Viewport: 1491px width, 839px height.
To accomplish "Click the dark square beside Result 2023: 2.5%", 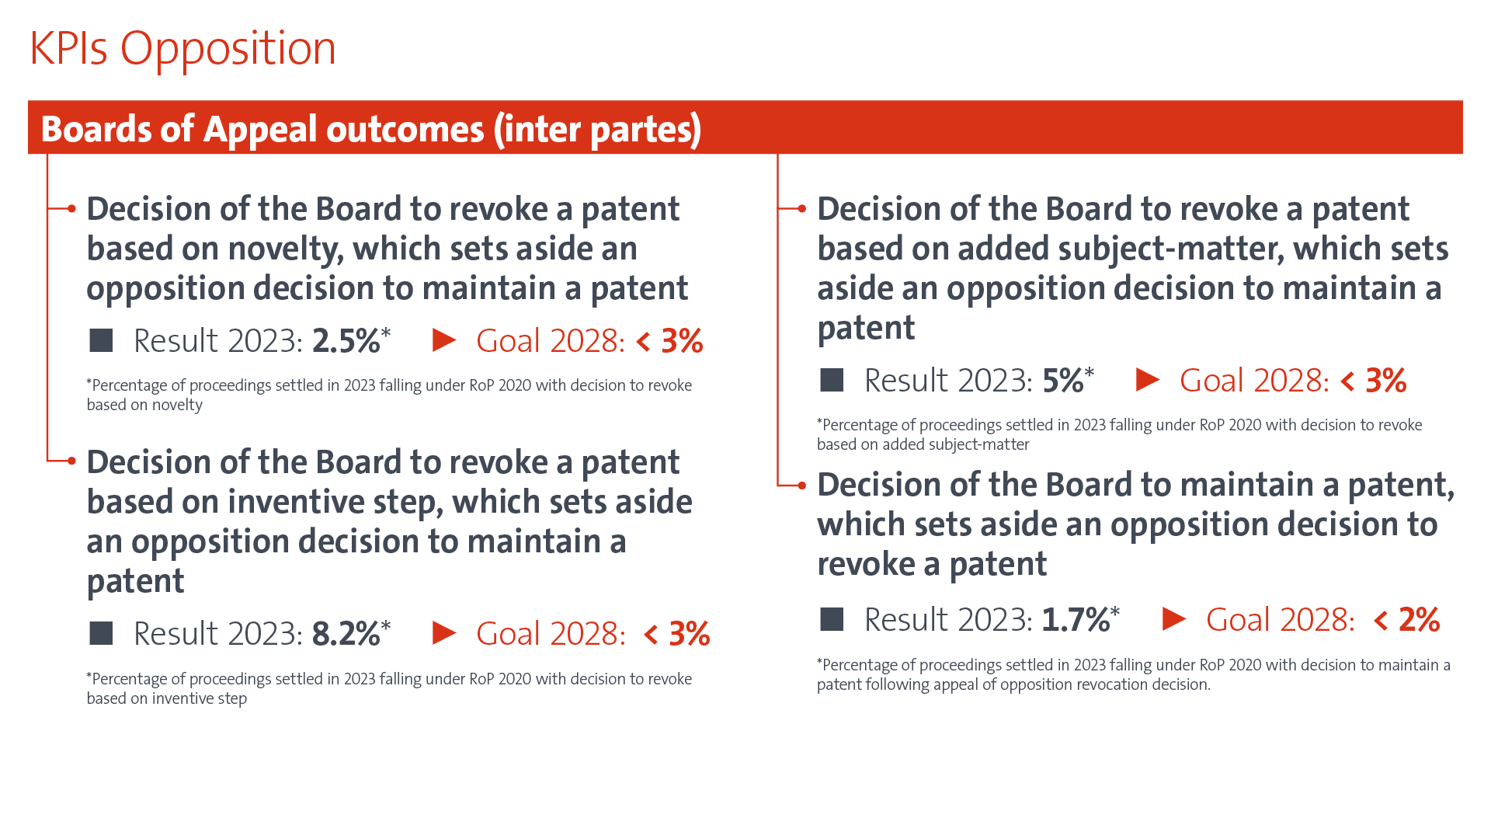I will pyautogui.click(x=101, y=340).
